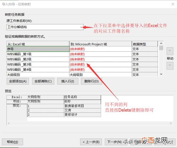The height and width of the screenshot is (148, 177).
Task: Click the mapping list scrollbar thumb
Action: pyautogui.click(x=161, y=48)
